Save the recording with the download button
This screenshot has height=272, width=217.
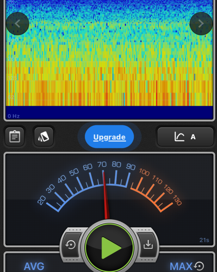(148, 245)
